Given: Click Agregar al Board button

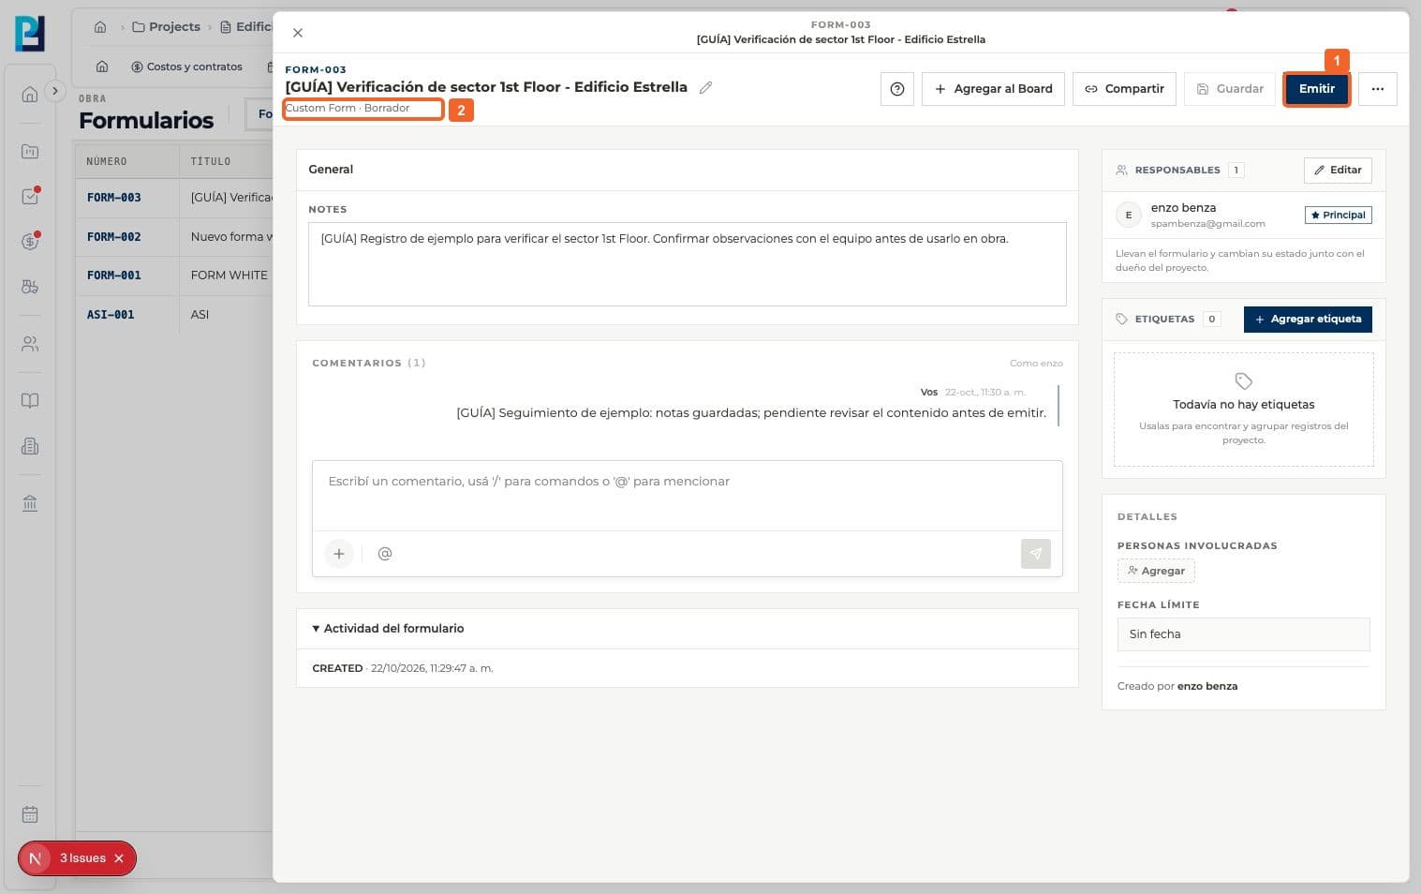Looking at the screenshot, I should tap(993, 89).
